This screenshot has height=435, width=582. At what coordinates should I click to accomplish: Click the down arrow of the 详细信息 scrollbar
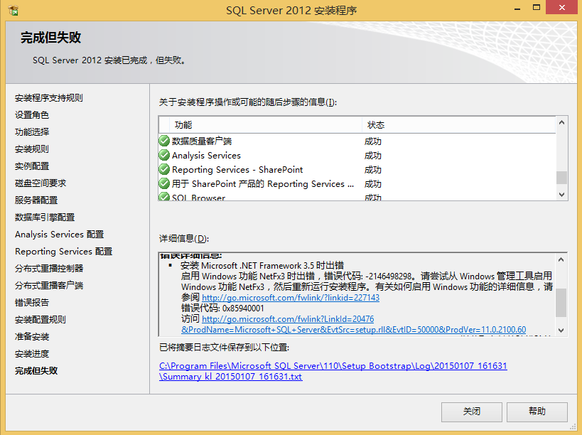click(561, 330)
